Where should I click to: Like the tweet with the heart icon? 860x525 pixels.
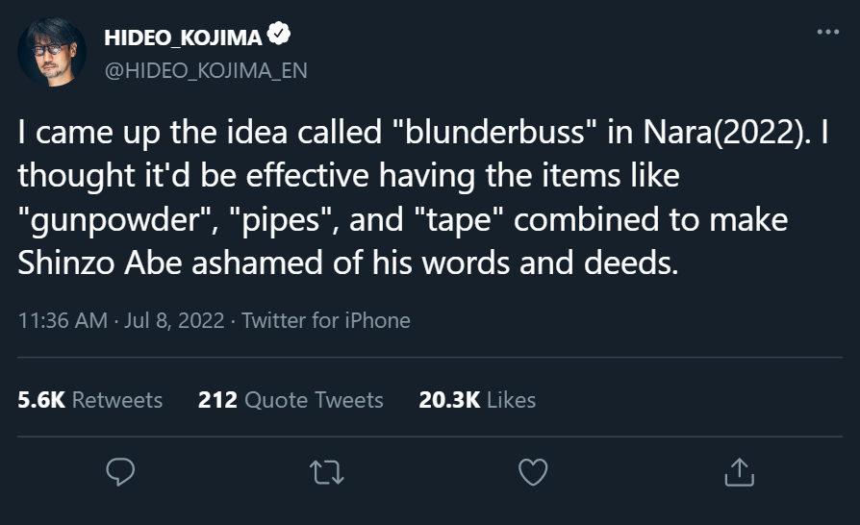click(x=533, y=472)
